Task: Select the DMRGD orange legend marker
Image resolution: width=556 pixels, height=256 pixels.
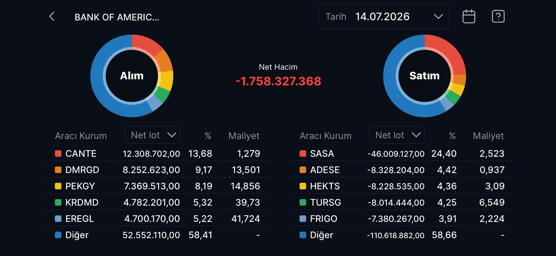Action: [x=58, y=170]
